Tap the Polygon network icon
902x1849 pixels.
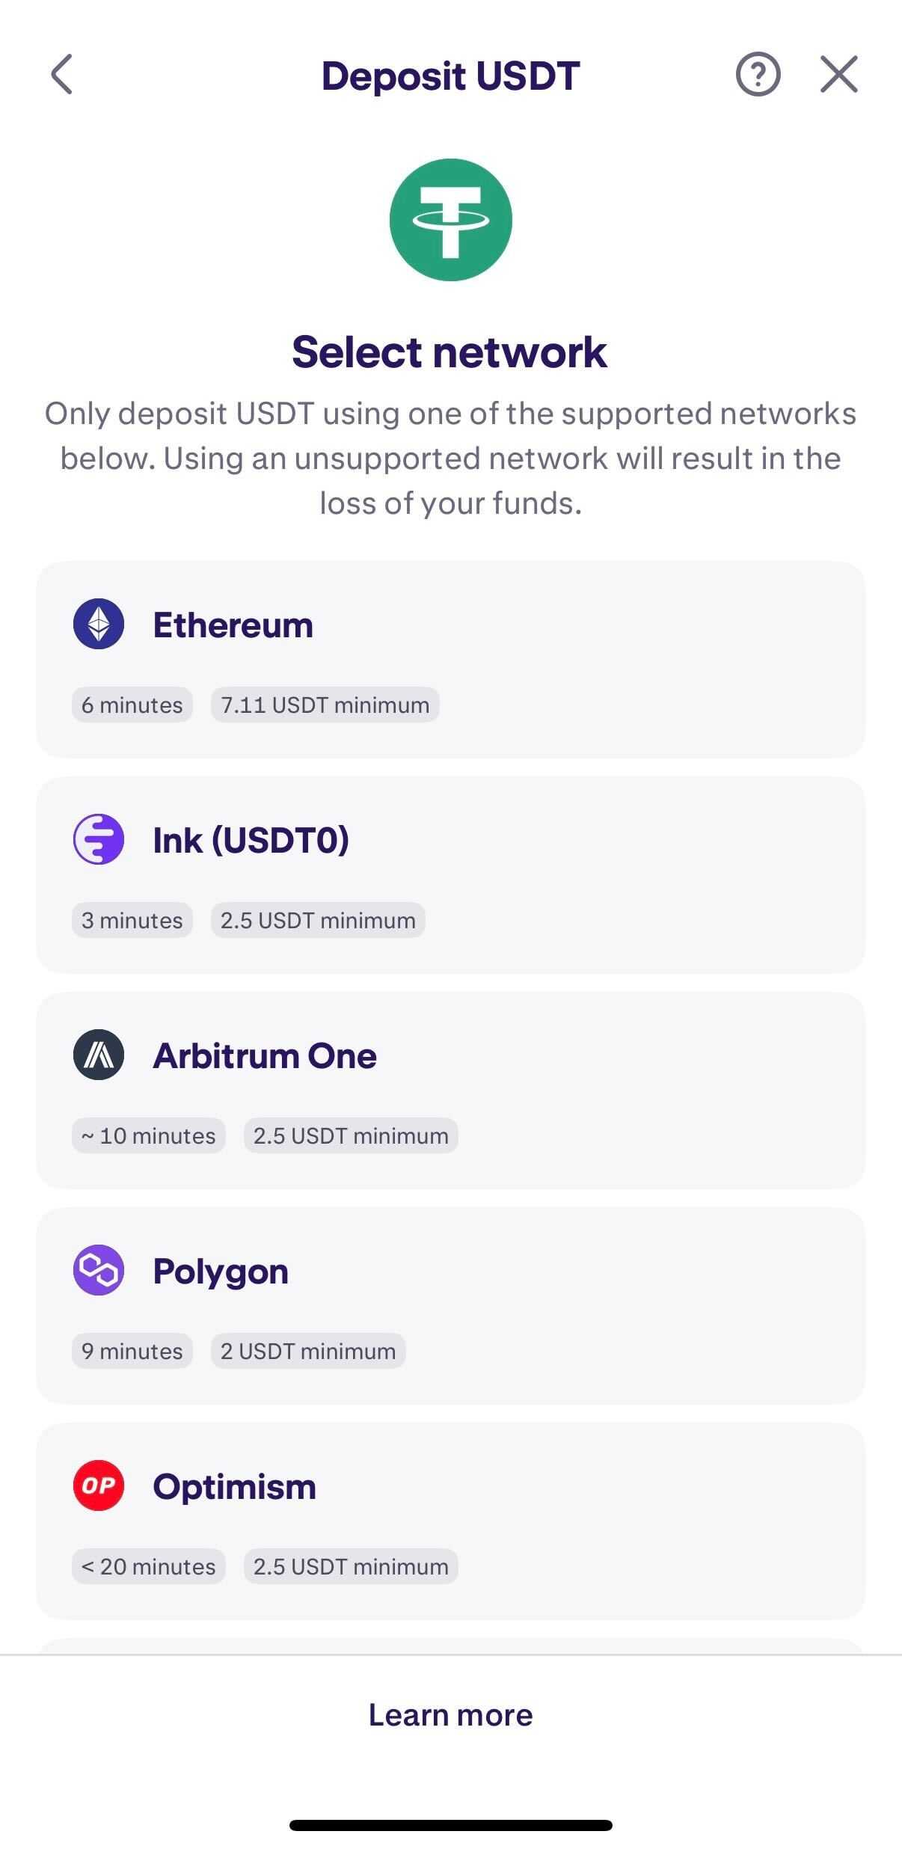pyautogui.click(x=99, y=1270)
